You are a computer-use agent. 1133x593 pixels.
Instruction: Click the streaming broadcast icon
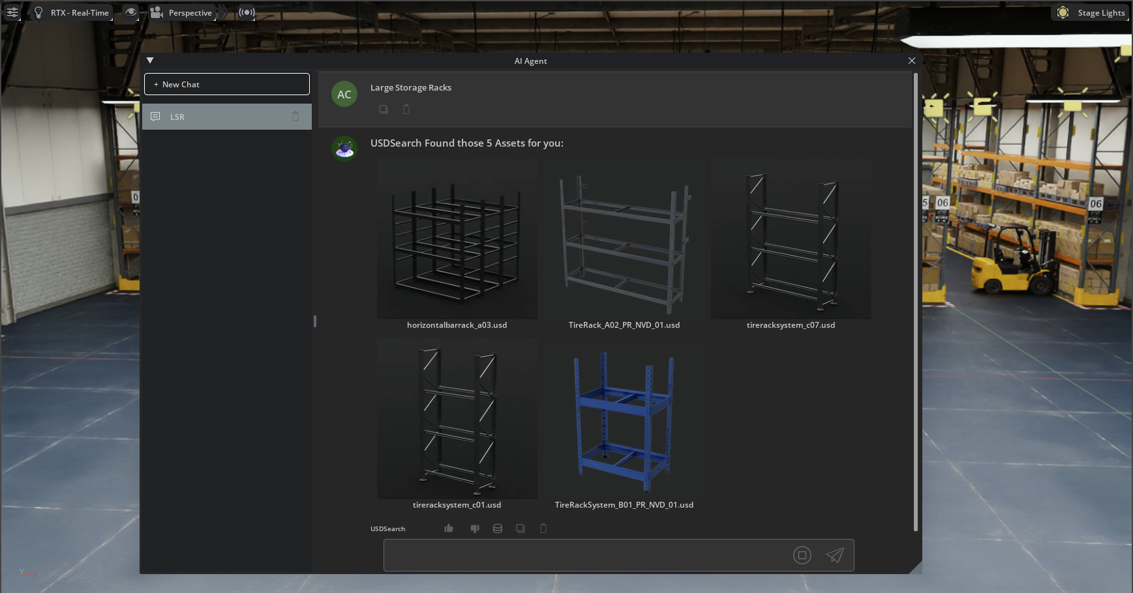click(246, 12)
